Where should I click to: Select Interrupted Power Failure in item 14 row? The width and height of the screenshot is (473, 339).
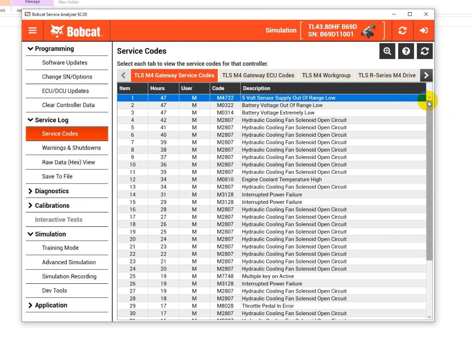(x=271, y=195)
